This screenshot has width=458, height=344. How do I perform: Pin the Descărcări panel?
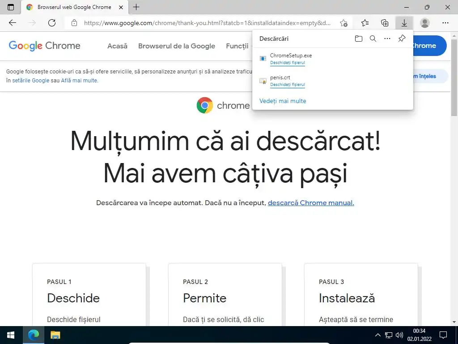[x=402, y=39]
